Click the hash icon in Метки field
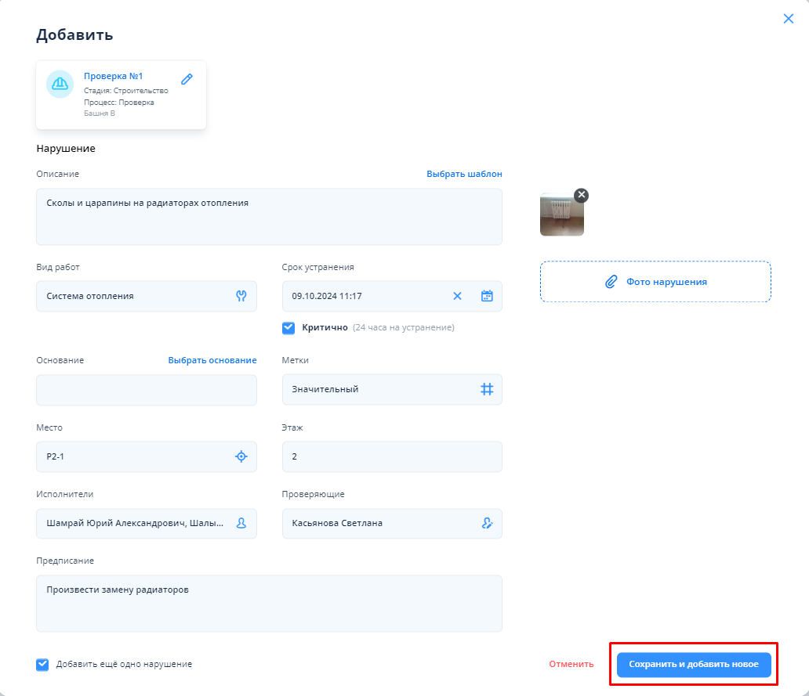The image size is (809, 696). 487,389
